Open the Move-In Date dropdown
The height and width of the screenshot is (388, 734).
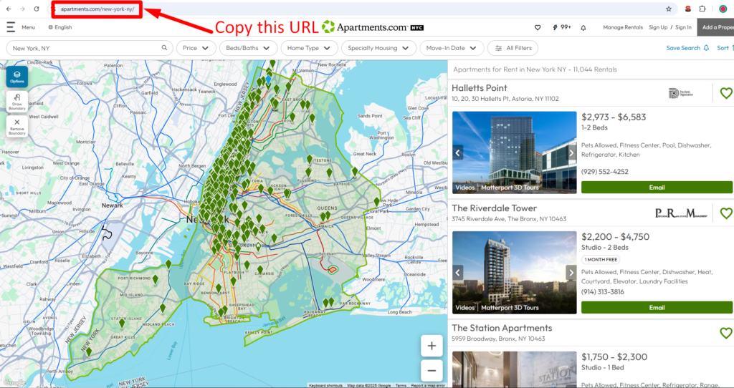pos(452,48)
